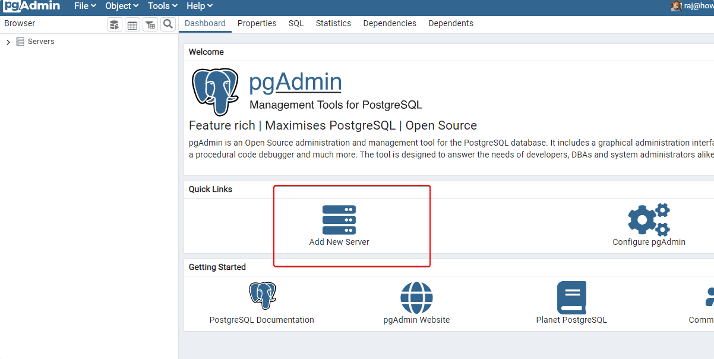Viewport: 714px width, 359px height.
Task: Switch to the Dependencies tab
Action: [x=390, y=24]
